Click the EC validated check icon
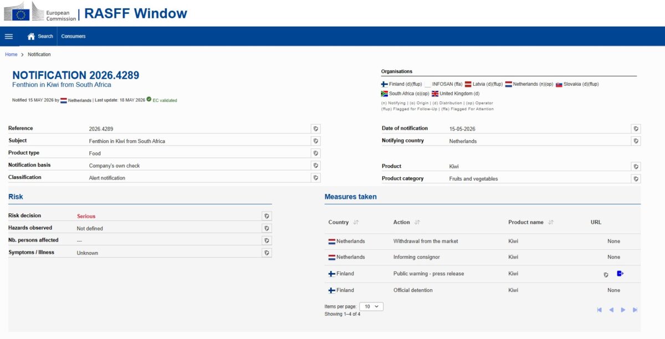The height and width of the screenshot is (339, 665). point(149,99)
